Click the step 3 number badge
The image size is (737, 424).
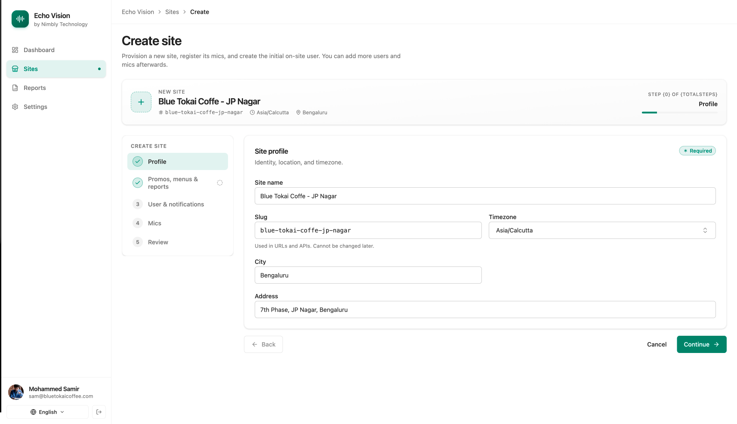click(x=138, y=204)
